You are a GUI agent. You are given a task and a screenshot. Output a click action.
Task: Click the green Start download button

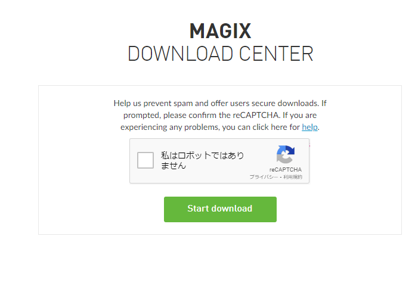click(x=220, y=209)
